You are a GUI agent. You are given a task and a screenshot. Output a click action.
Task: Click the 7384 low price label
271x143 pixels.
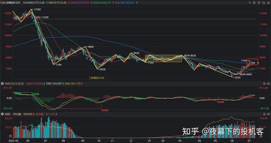(x=58, y=65)
